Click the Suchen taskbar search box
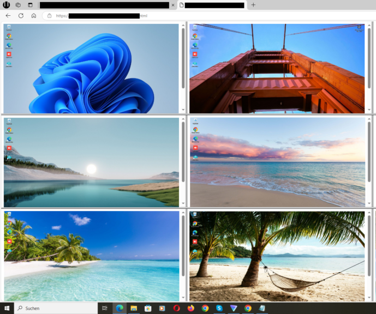Screen dimensions: 376x314 click(55, 308)
